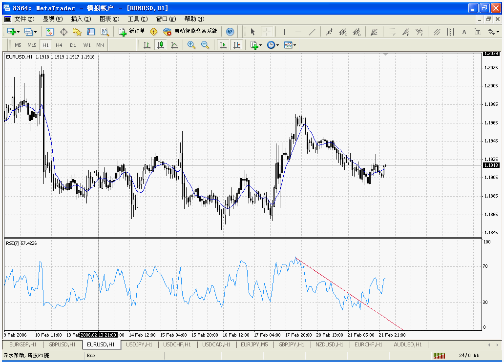Activate the crosshair cursor mode
Screen dimensions: 504x362
[x=267, y=32]
